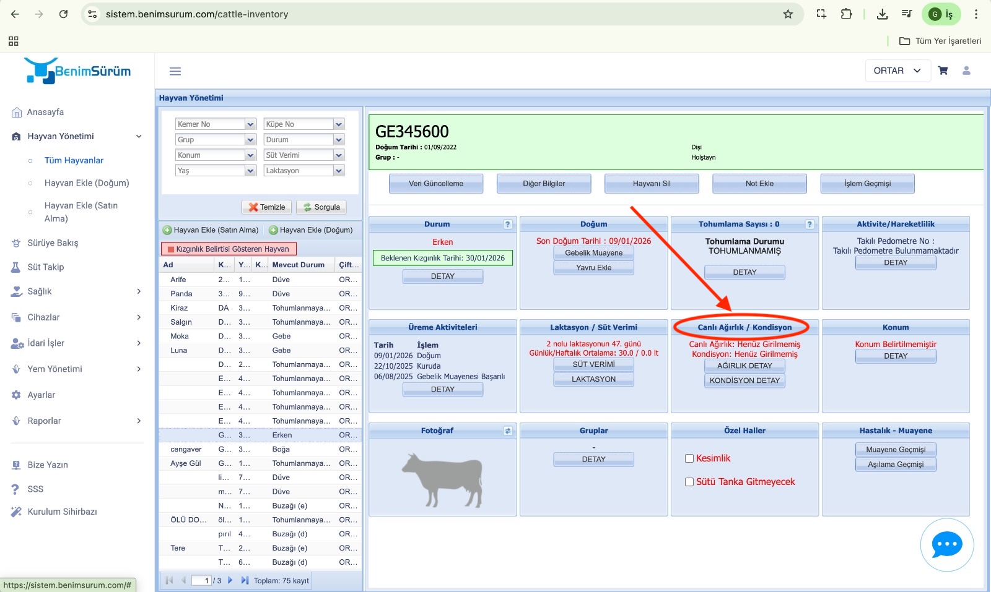Go to the next page of the list
The width and height of the screenshot is (991, 592).
tap(230, 580)
